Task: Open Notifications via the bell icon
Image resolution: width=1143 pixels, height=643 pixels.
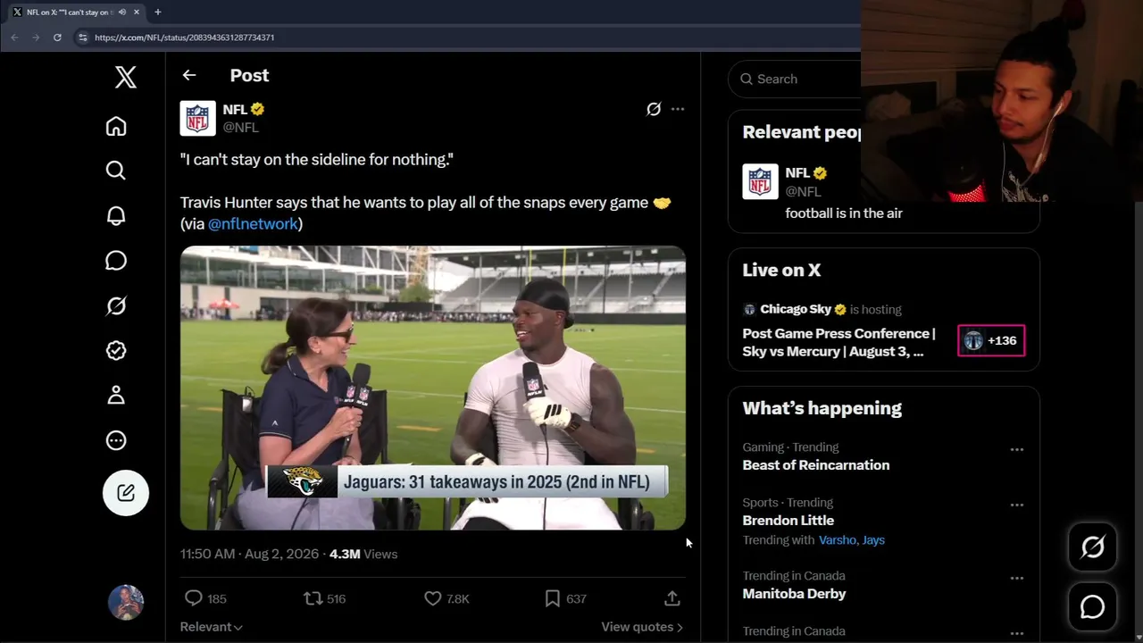Action: click(116, 216)
